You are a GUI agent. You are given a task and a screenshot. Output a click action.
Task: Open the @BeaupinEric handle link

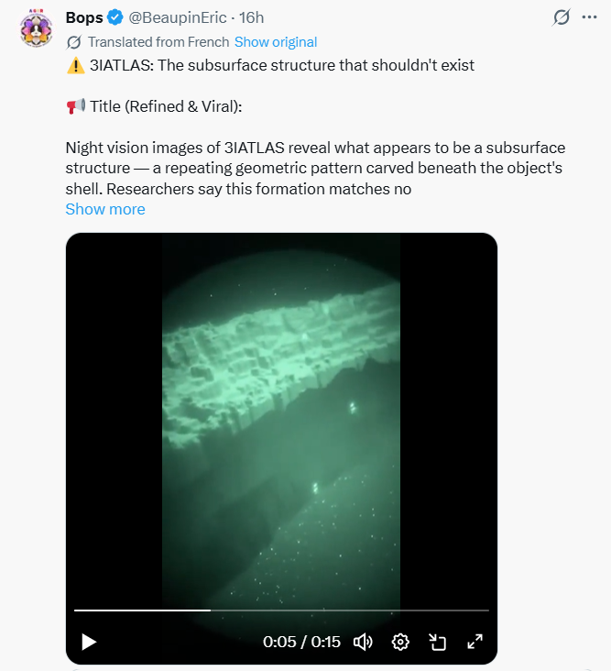[x=178, y=18]
